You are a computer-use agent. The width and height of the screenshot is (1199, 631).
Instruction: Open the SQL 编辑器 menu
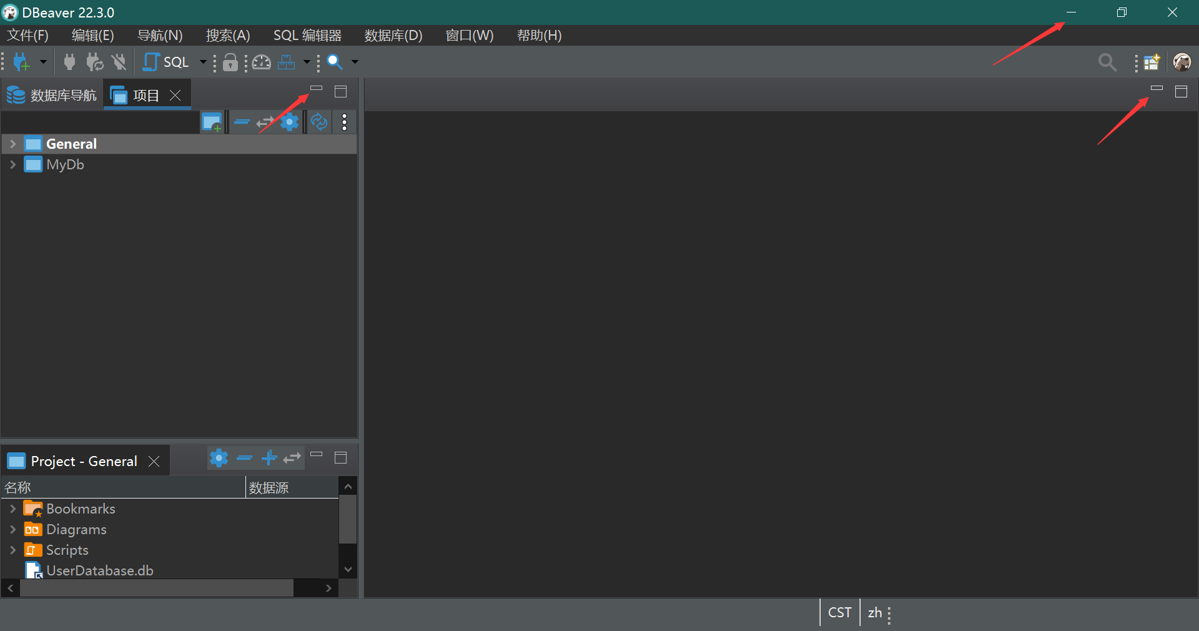coord(307,36)
